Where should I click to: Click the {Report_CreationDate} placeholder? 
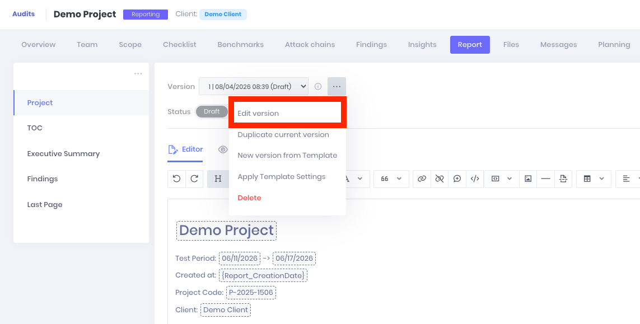tap(263, 275)
